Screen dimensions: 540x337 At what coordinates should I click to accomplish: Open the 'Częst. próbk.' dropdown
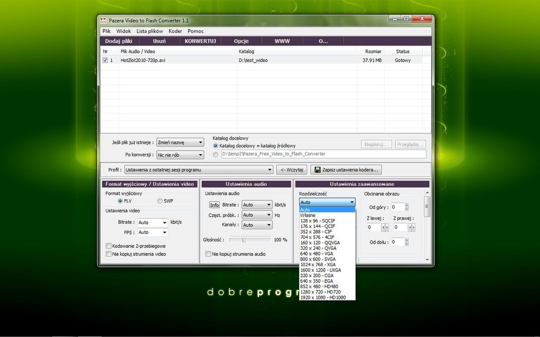(x=257, y=215)
